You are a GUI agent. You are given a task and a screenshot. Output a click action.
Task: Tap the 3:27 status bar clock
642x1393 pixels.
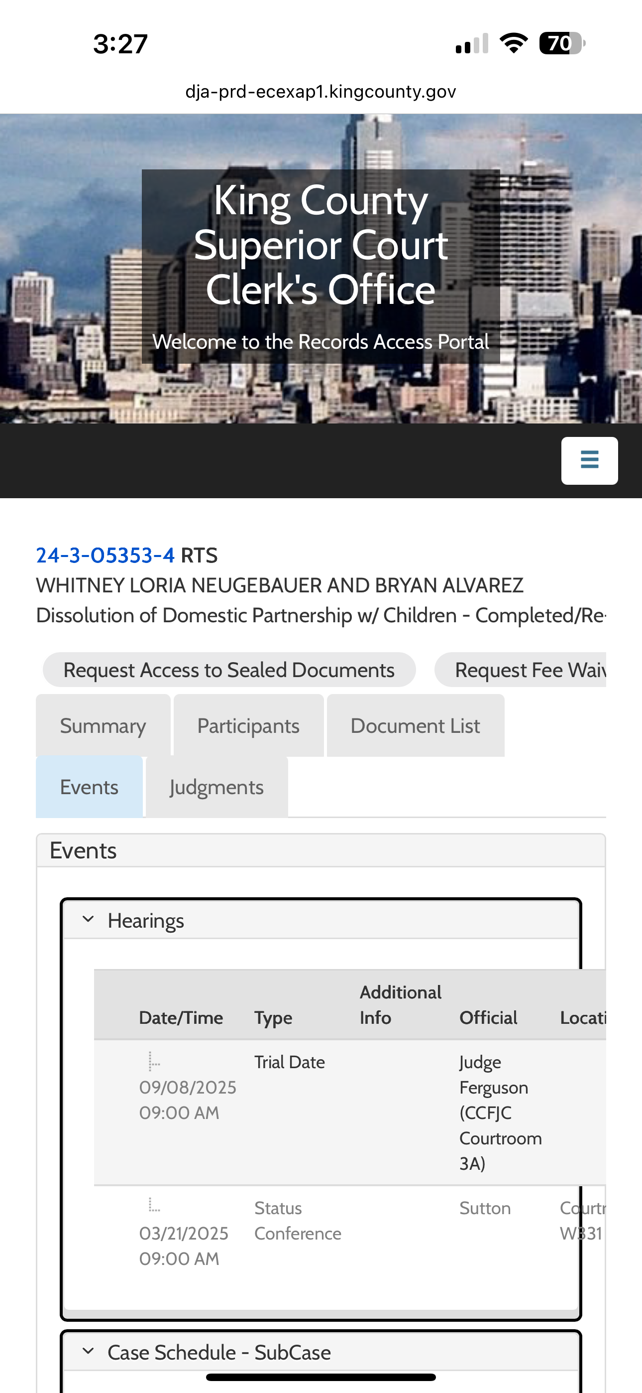click(120, 43)
